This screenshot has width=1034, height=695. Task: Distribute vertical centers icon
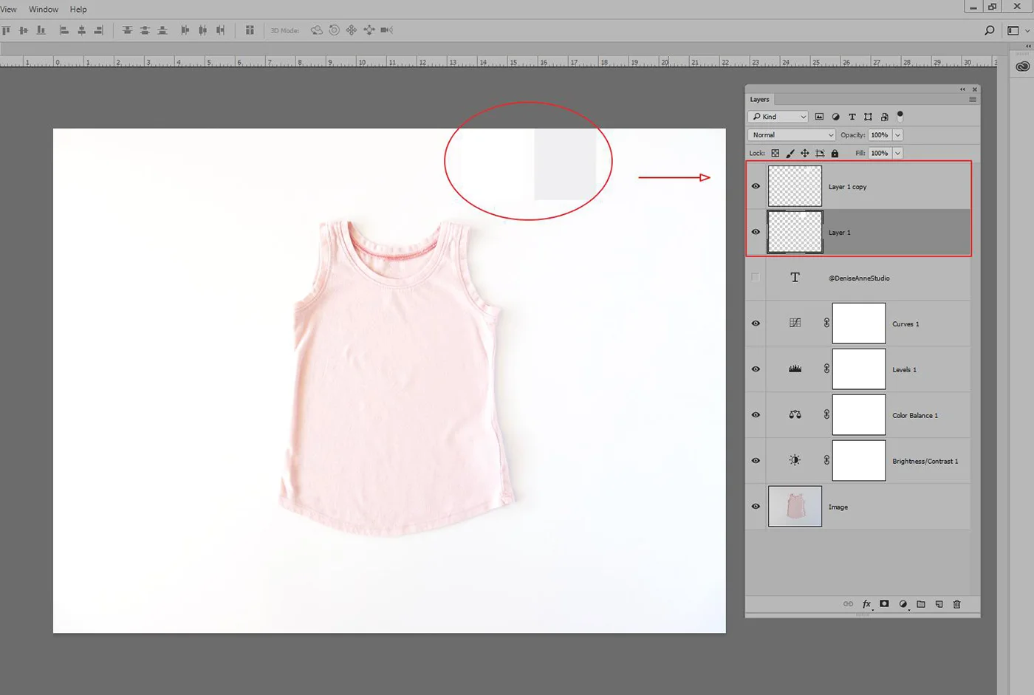pos(145,30)
